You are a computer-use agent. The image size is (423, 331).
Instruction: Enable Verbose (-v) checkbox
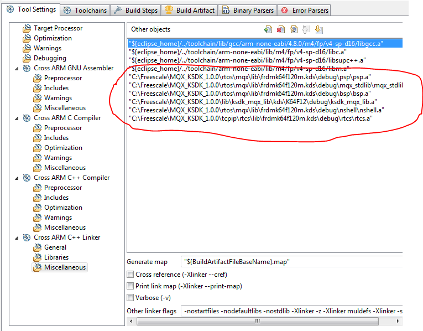click(130, 298)
